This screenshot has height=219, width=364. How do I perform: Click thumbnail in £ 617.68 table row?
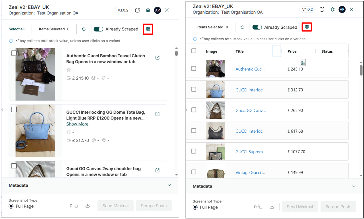215,131
